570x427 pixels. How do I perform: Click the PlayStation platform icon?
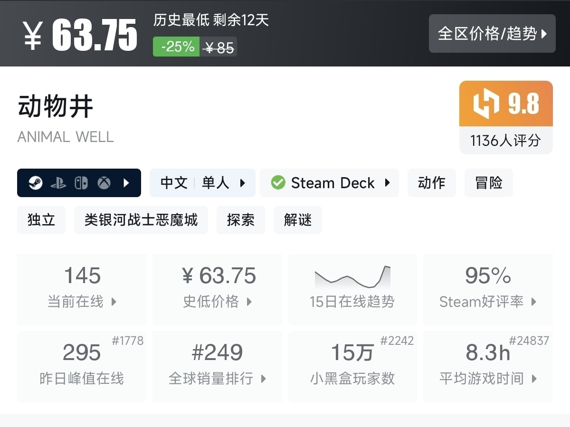(x=58, y=183)
